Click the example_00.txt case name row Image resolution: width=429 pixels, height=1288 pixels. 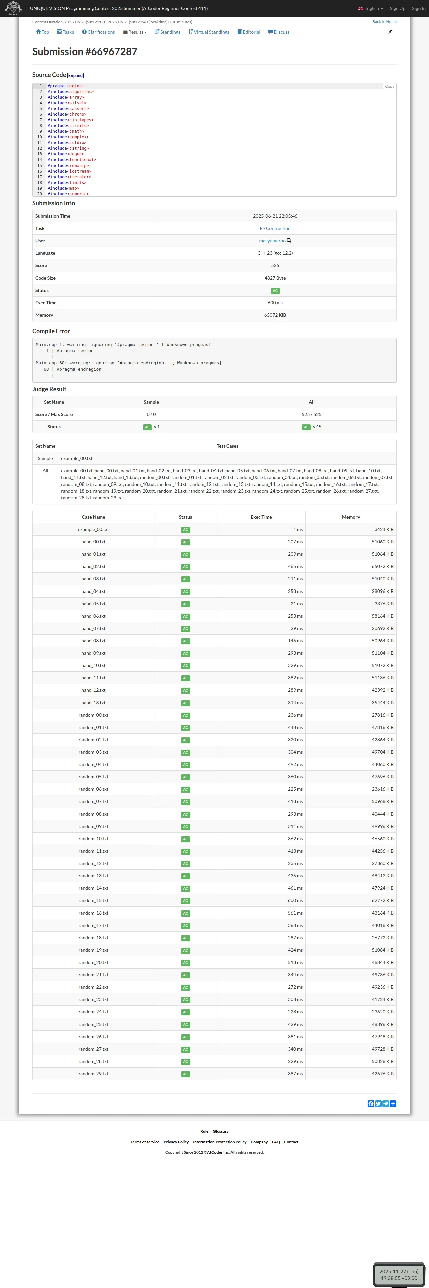pos(94,530)
